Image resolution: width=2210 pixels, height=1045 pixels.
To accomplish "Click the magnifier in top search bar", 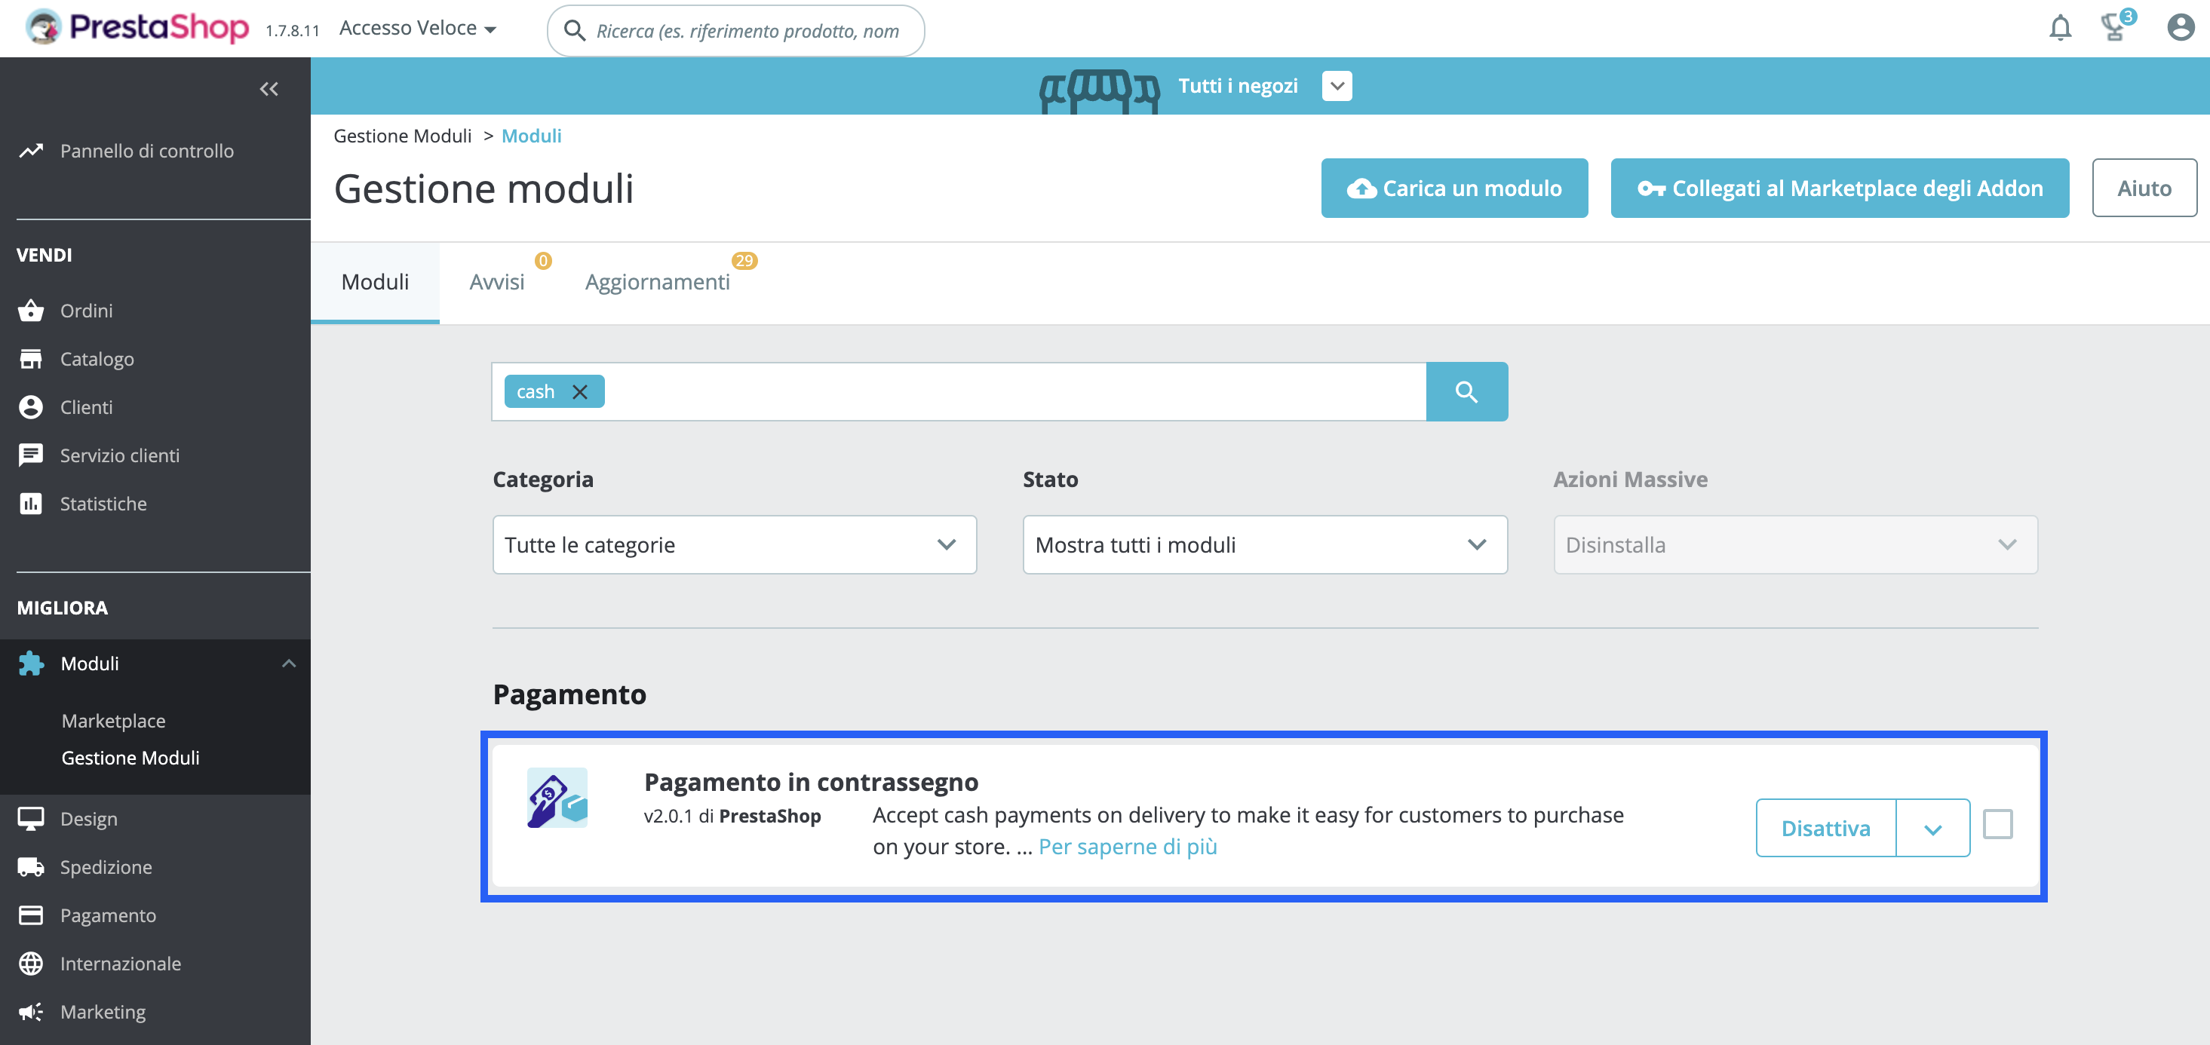I will tap(574, 31).
